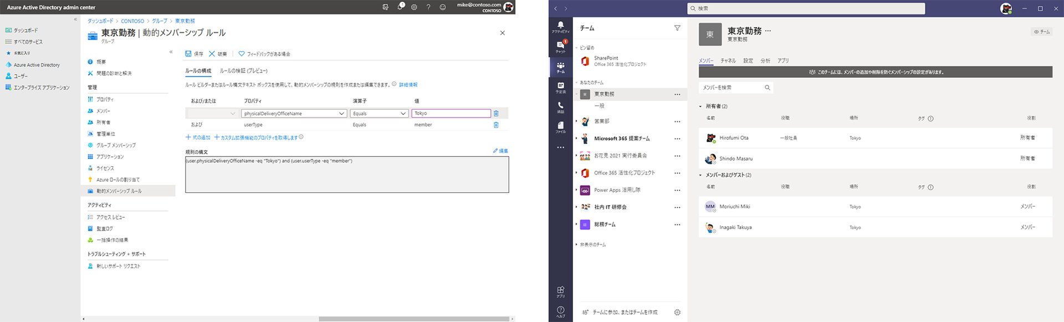
Task: Go forward with the Teams forward arrow
Action: (566, 8)
